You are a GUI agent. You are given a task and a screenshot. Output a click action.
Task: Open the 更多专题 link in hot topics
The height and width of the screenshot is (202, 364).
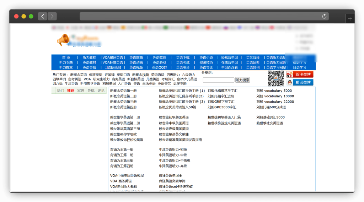180,84
